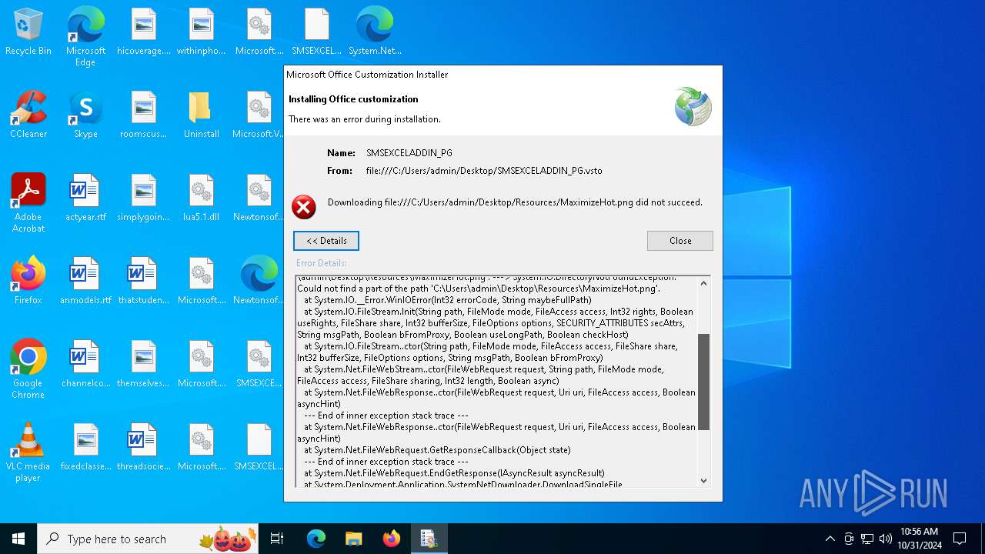Click 'End of inner exception stack trace' first line
Image resolution: width=985 pixels, height=554 pixels.
(x=386, y=415)
